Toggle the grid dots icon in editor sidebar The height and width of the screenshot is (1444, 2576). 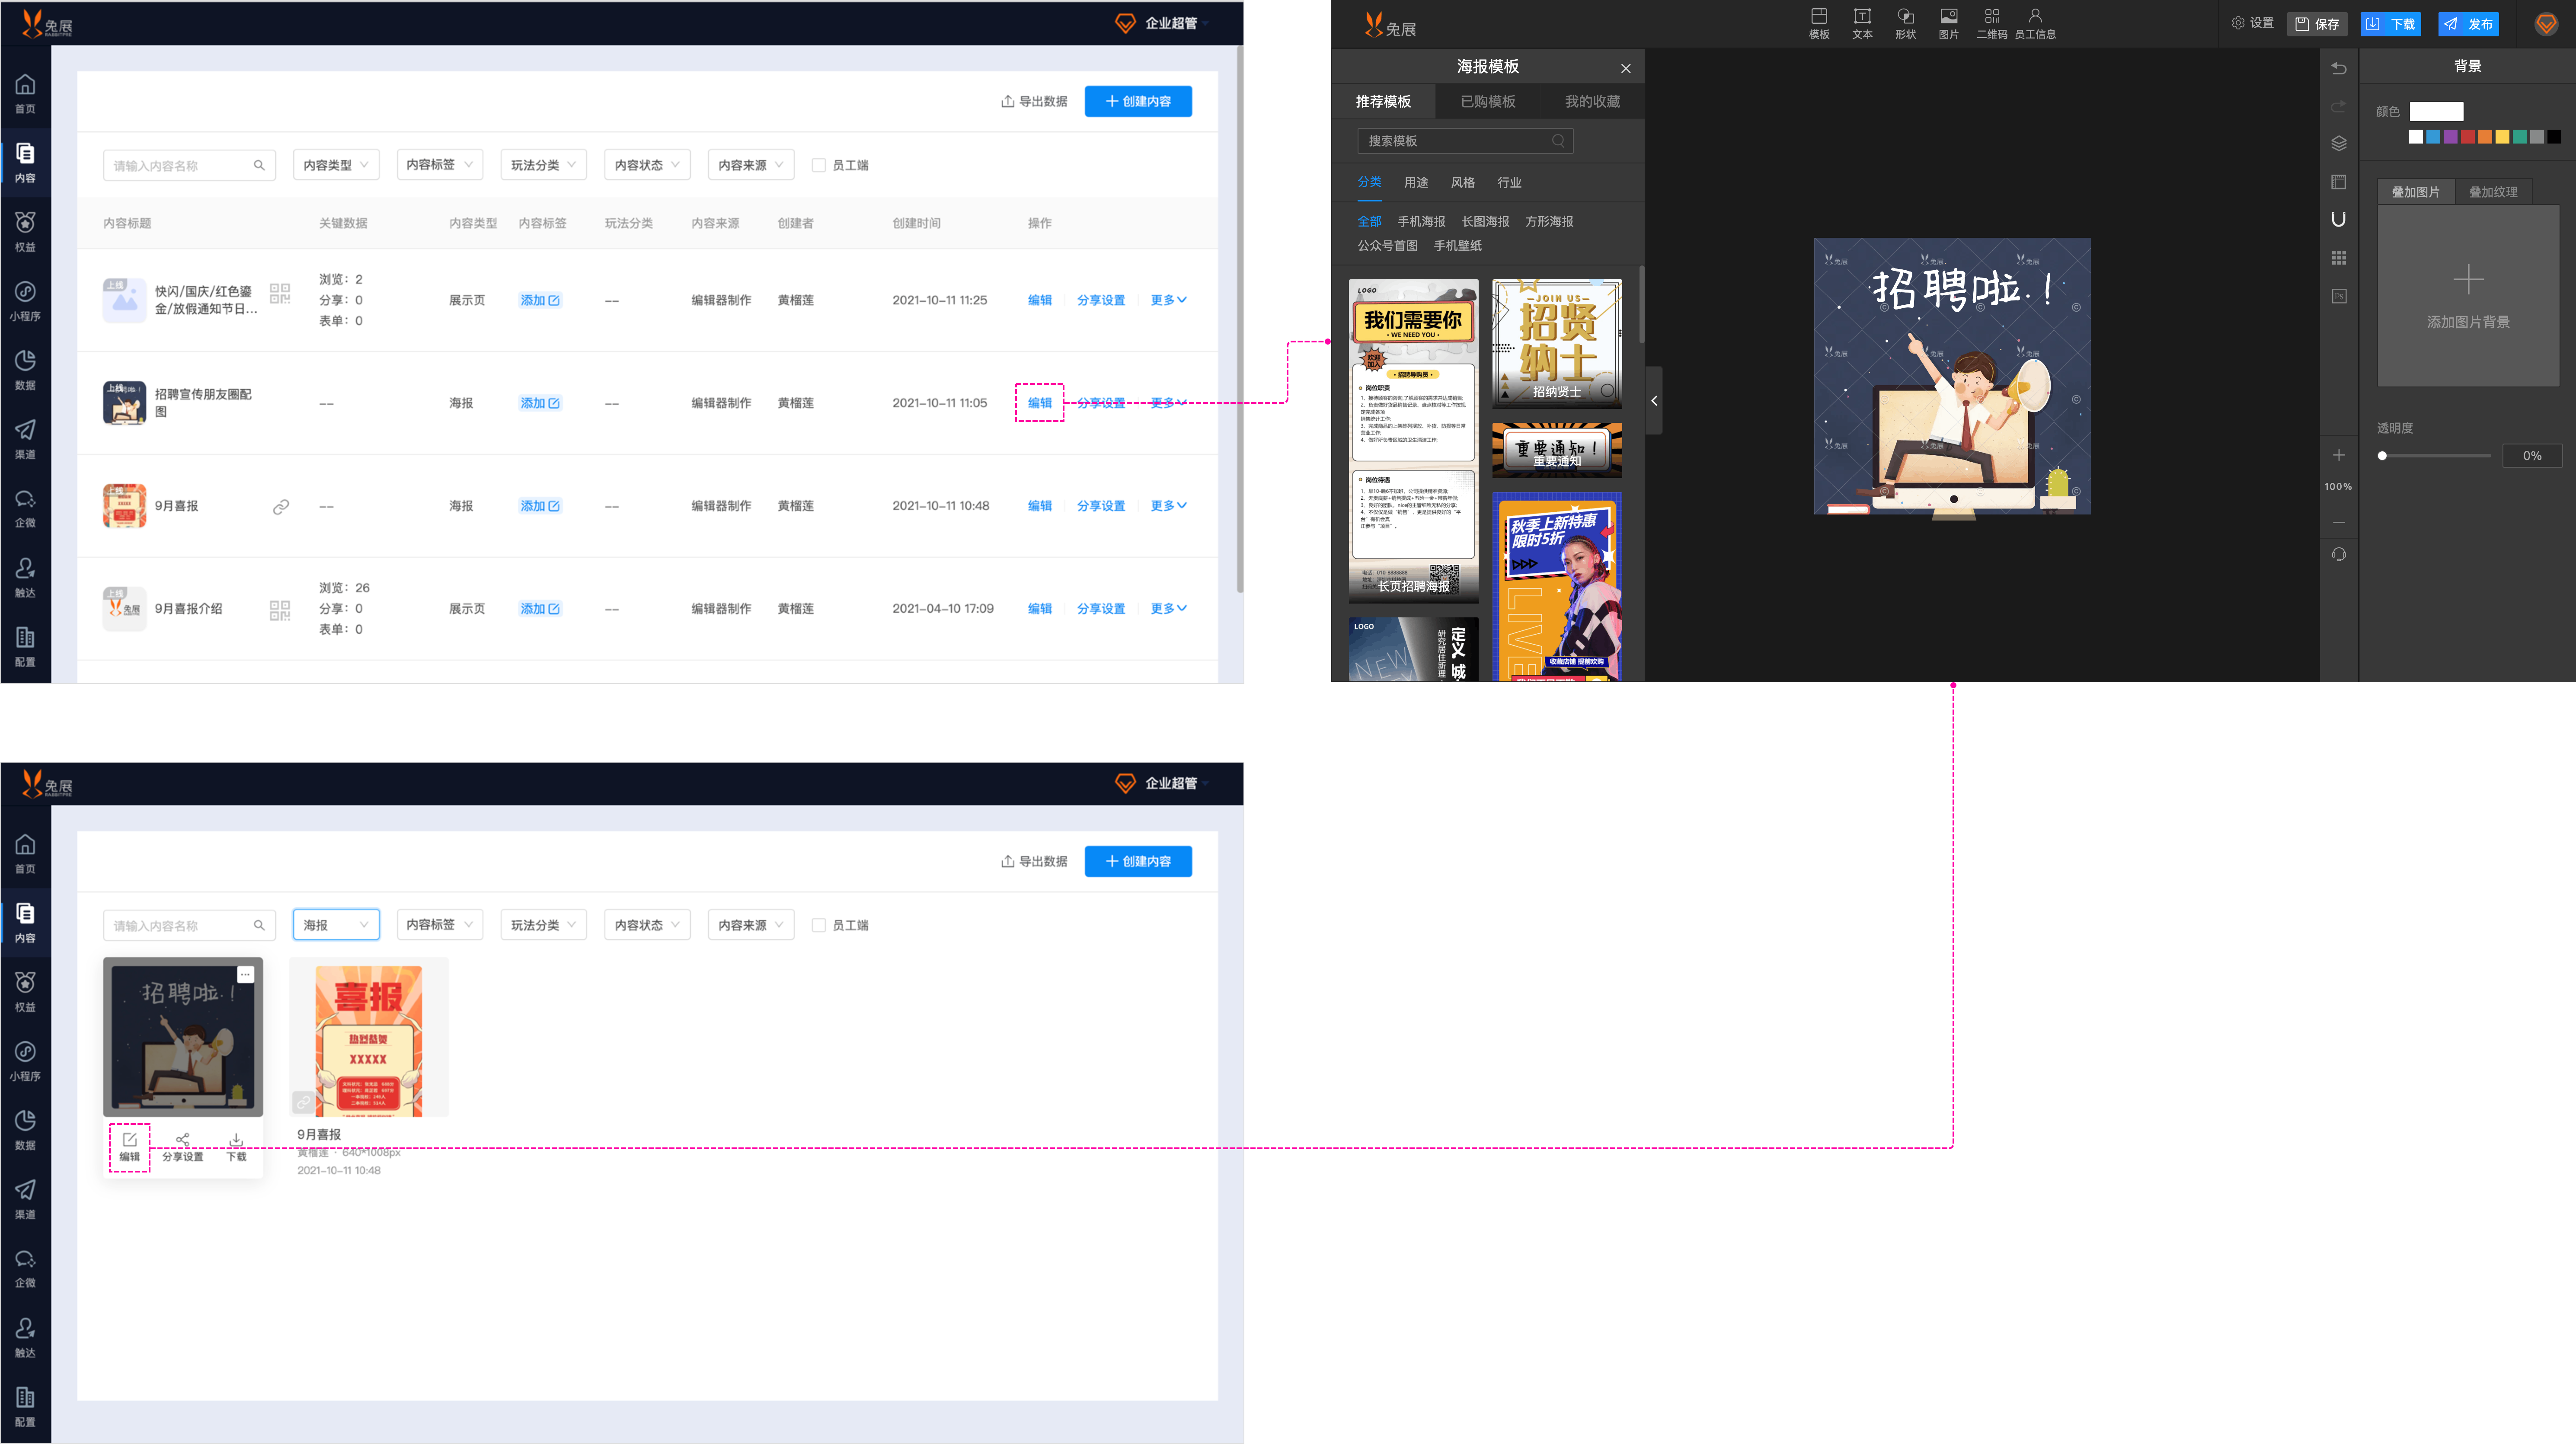pyautogui.click(x=2338, y=258)
